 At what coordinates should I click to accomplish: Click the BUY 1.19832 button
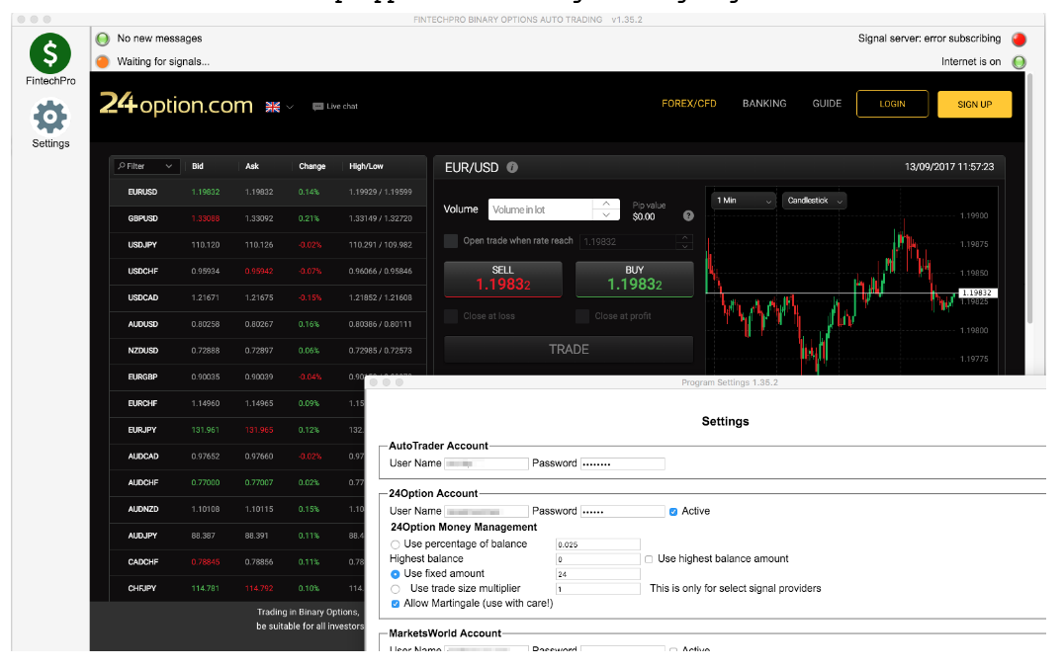click(634, 280)
